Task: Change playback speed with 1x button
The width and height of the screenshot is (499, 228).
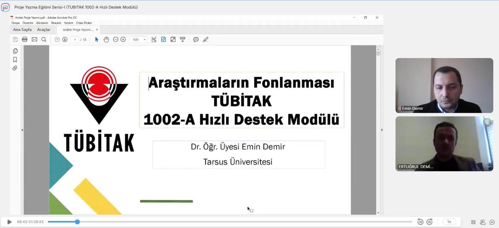Action: click(x=449, y=222)
